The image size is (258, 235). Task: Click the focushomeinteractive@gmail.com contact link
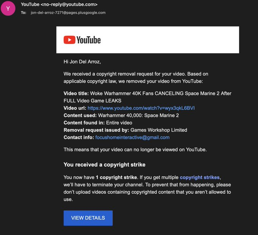pyautogui.click(x=132, y=137)
